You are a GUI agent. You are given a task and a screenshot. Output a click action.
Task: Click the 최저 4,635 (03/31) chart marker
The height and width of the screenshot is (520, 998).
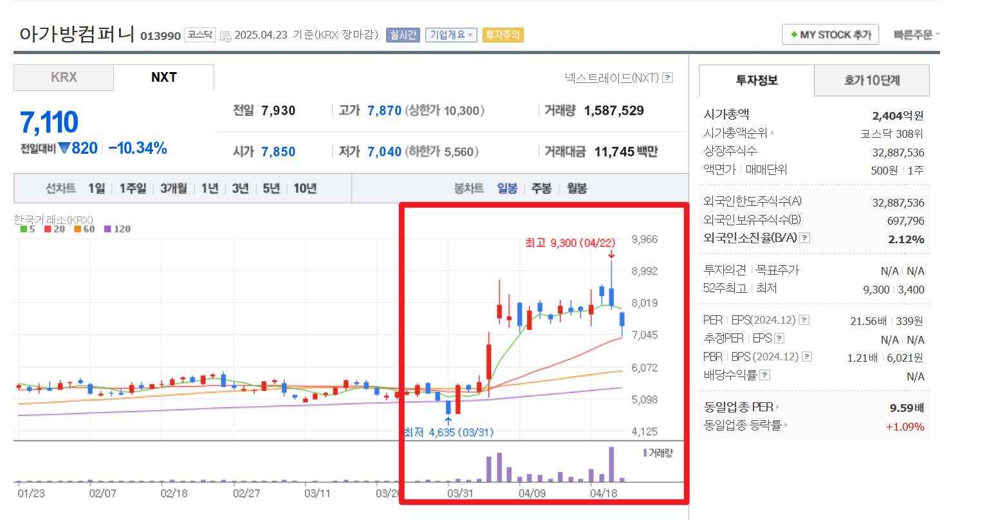pyautogui.click(x=448, y=432)
